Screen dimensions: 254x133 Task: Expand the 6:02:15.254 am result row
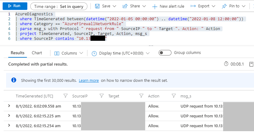[x=9, y=125]
